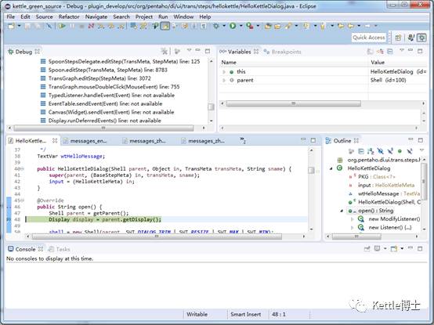Toggle Hide Non-Public Members green dot in Outline
The width and height of the screenshot is (434, 325).
coord(400,151)
